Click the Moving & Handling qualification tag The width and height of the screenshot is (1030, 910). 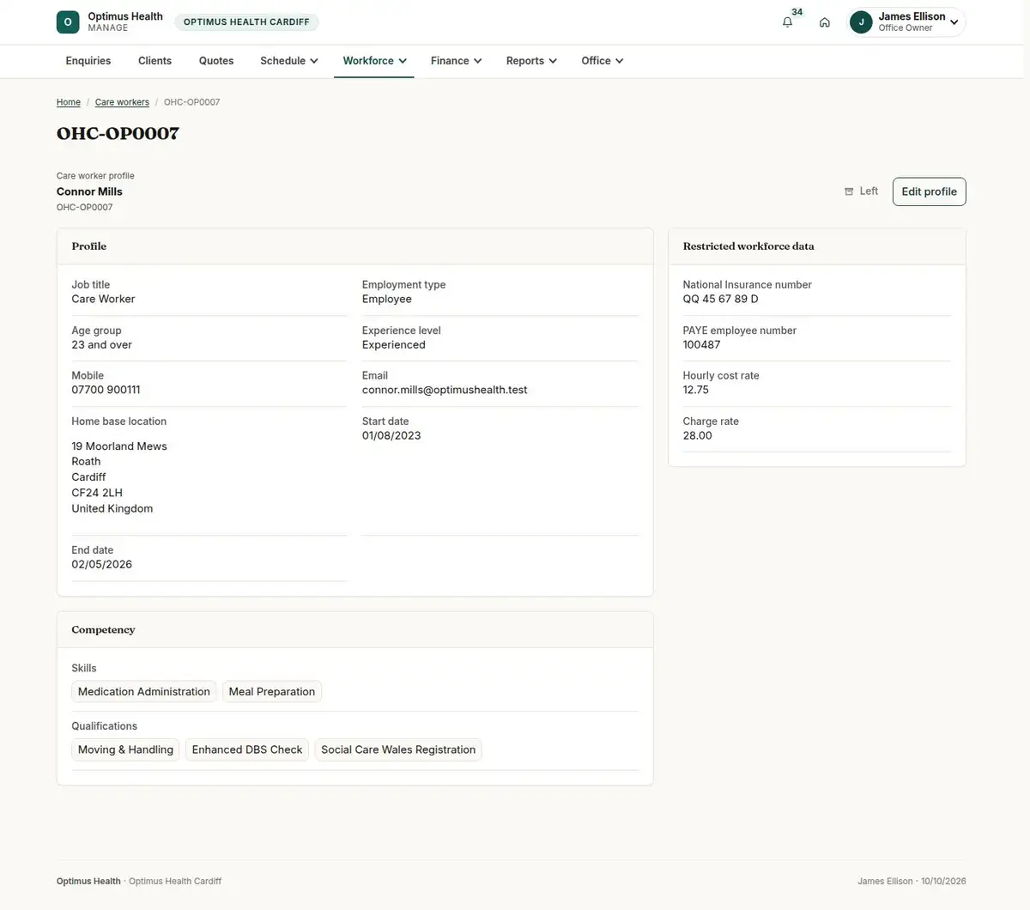(125, 749)
